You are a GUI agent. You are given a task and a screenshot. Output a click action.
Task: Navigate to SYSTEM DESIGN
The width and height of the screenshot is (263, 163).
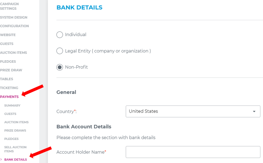14,17
